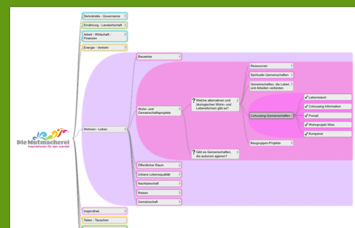Click the chevron on Nachbarschaft node
355x228 pixels.
pyautogui.click(x=179, y=183)
